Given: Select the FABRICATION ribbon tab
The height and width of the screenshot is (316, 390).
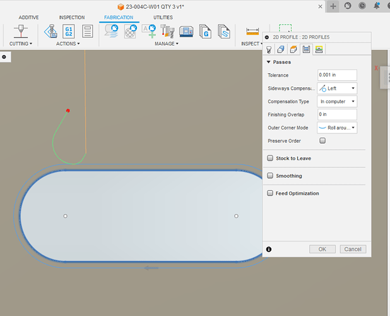Looking at the screenshot, I should [x=119, y=18].
